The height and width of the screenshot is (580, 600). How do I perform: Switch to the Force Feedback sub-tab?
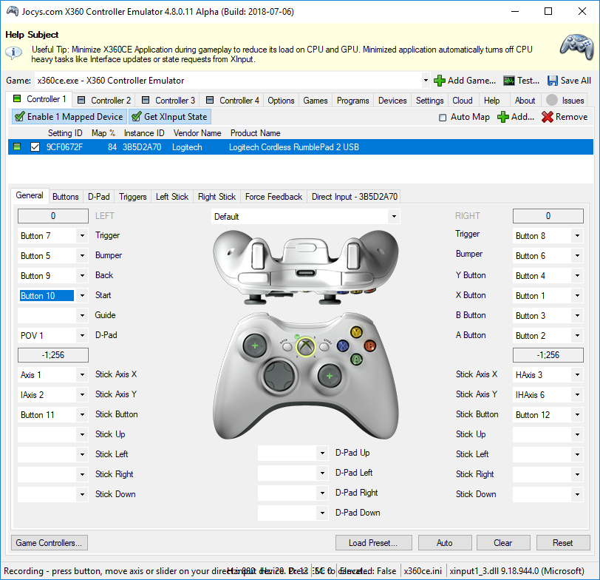pos(273,197)
